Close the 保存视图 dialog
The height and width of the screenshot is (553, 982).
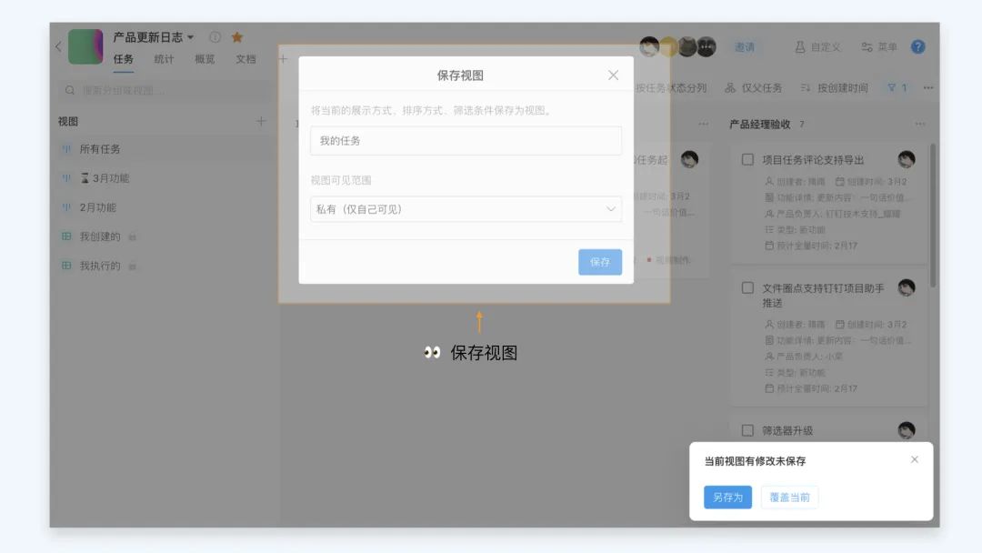(613, 75)
